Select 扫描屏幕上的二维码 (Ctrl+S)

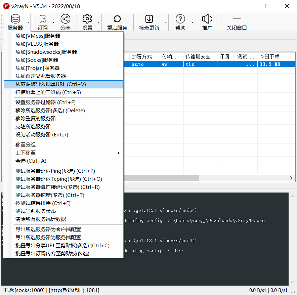coord(48,92)
